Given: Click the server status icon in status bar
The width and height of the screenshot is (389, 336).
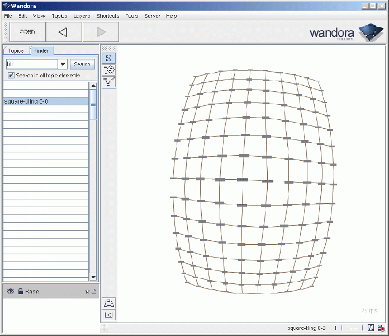Looking at the screenshot, I should click(x=381, y=329).
